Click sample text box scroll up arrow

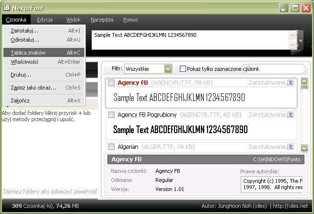pyautogui.click(x=292, y=35)
